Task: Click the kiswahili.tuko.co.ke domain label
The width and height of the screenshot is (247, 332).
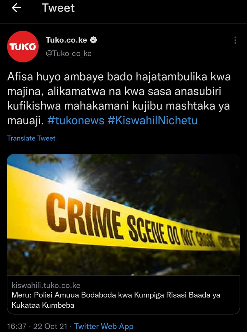Action: [46, 285]
